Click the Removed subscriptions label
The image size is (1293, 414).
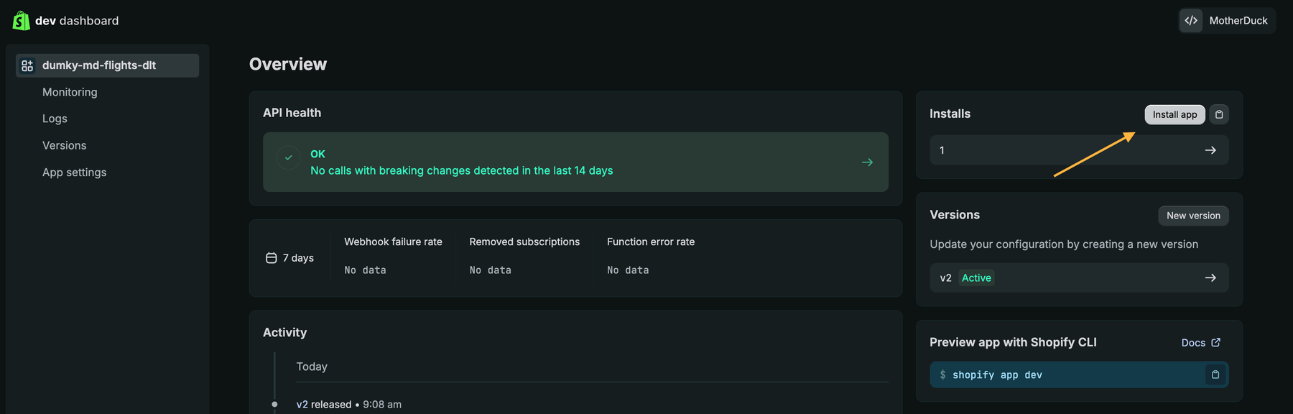[x=524, y=241]
